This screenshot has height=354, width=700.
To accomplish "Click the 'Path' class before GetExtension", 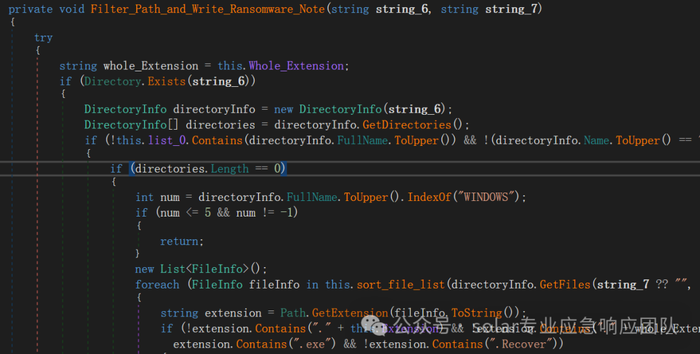I will [x=293, y=313].
